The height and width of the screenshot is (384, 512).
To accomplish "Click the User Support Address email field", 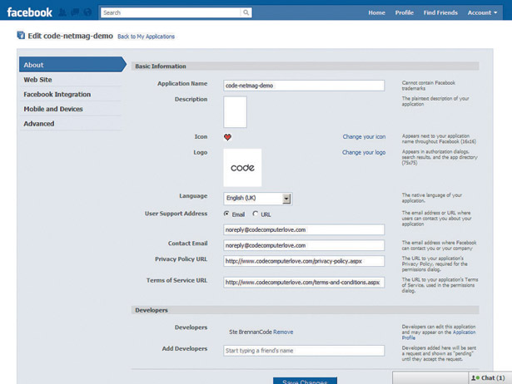I will (304, 229).
